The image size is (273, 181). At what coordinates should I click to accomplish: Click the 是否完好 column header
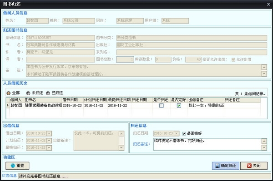coord(179,100)
